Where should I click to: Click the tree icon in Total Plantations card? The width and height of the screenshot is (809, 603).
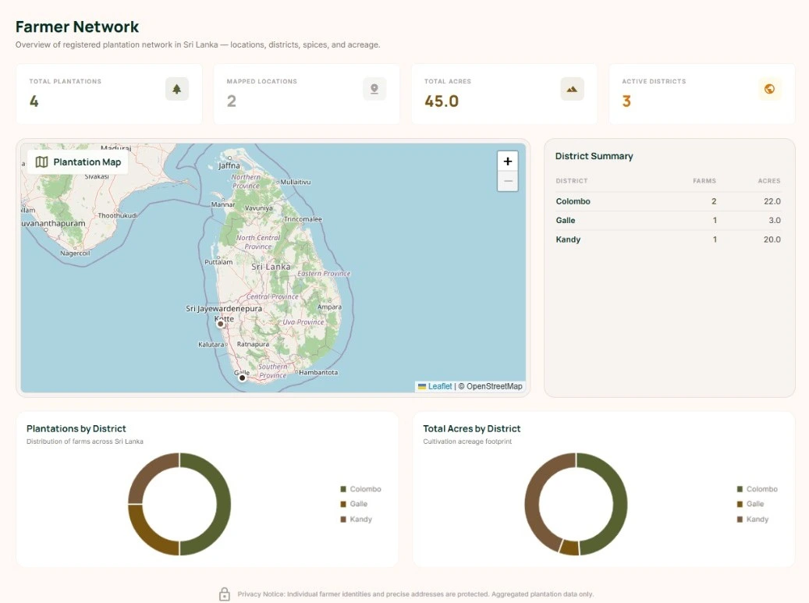coord(176,89)
